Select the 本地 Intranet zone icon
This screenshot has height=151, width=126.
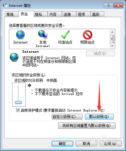click(x=43, y=35)
